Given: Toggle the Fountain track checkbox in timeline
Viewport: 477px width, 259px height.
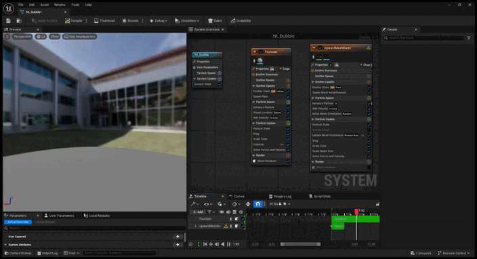Looking at the screenshot, I should pos(243,219).
